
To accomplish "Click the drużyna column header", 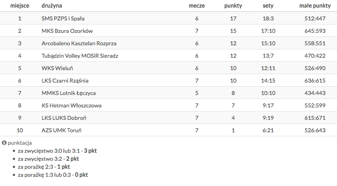I will [x=51, y=6].
